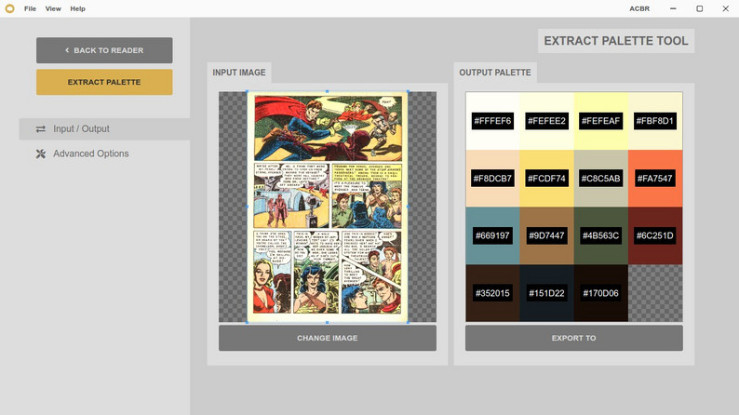Click the EXTRACT PALETTE TOOL title
This screenshot has height=415, width=739.
616,41
